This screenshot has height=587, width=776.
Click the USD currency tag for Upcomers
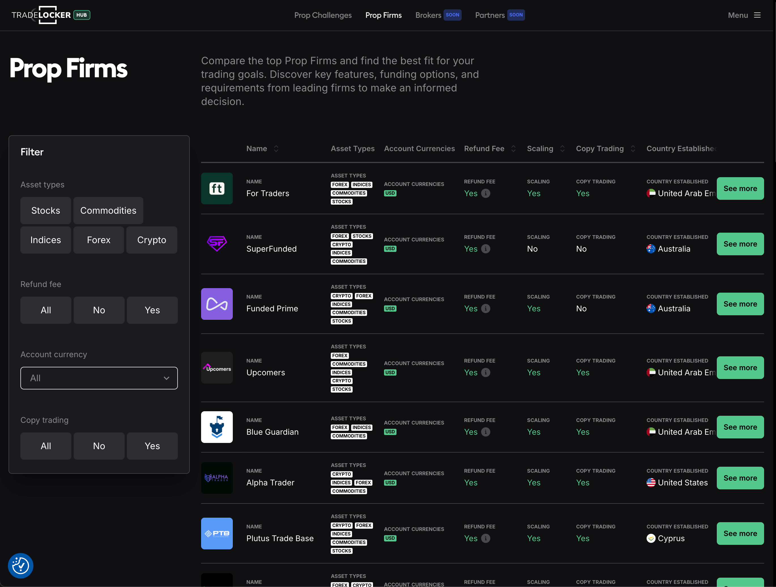(390, 372)
